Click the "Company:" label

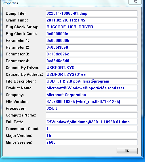click(x=15, y=95)
